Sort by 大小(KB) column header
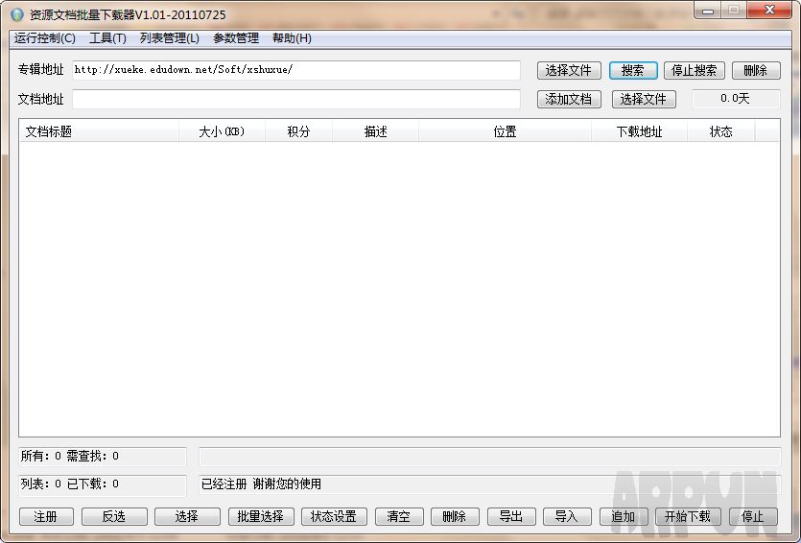This screenshot has width=801, height=543. click(223, 131)
